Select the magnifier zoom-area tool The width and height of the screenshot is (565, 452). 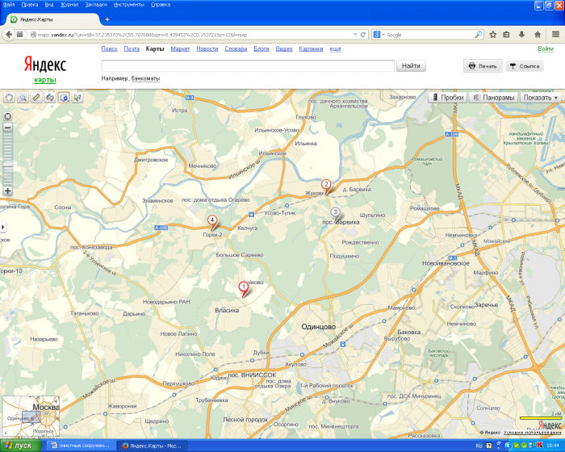click(x=23, y=98)
